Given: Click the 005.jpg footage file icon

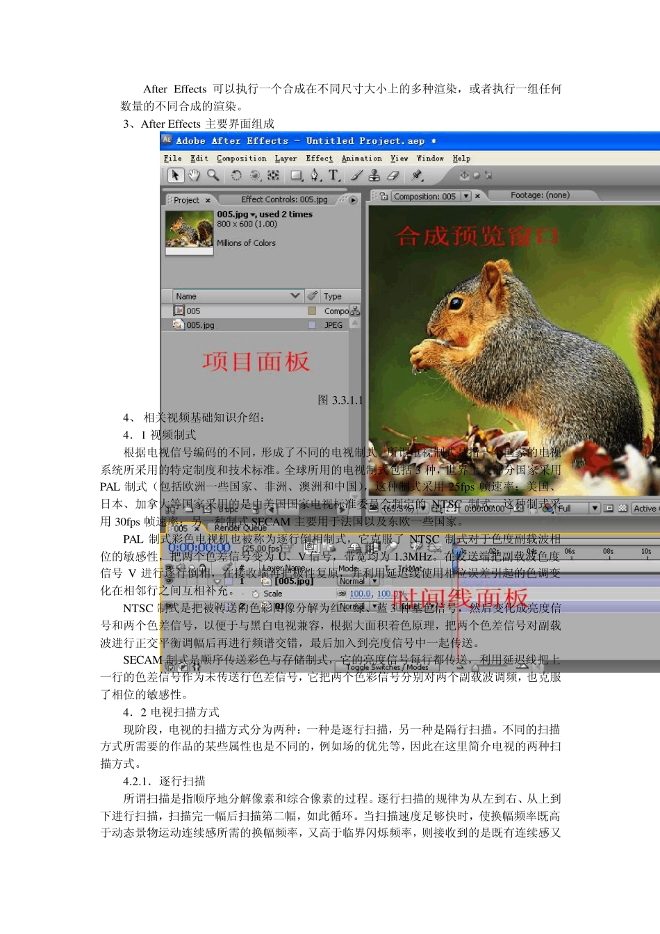Looking at the screenshot, I should 179,325.
